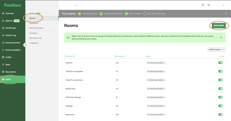Toggle Storage room in use
Viewport: 231px width, 121px height.
tap(221, 106)
